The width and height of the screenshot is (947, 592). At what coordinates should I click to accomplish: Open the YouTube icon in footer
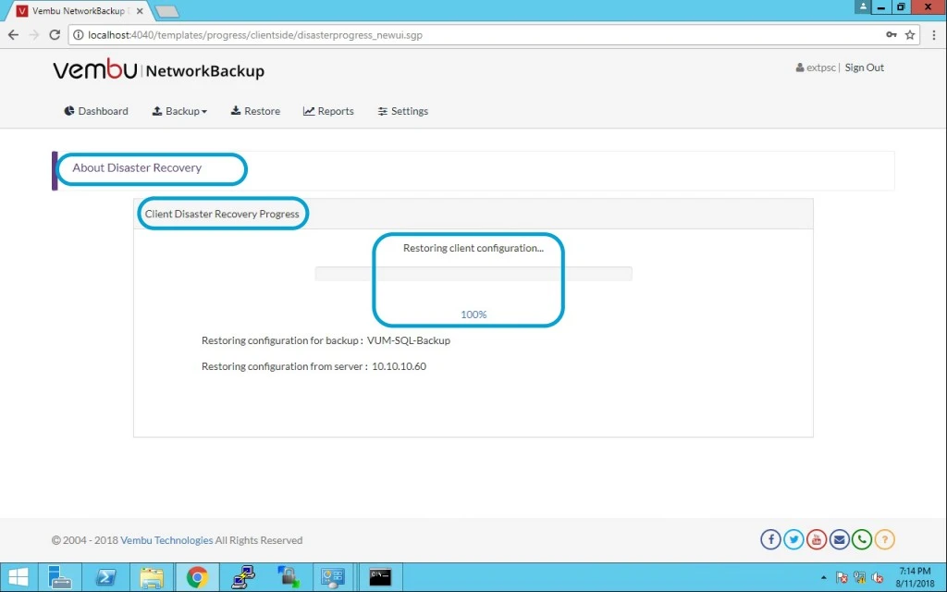click(817, 539)
